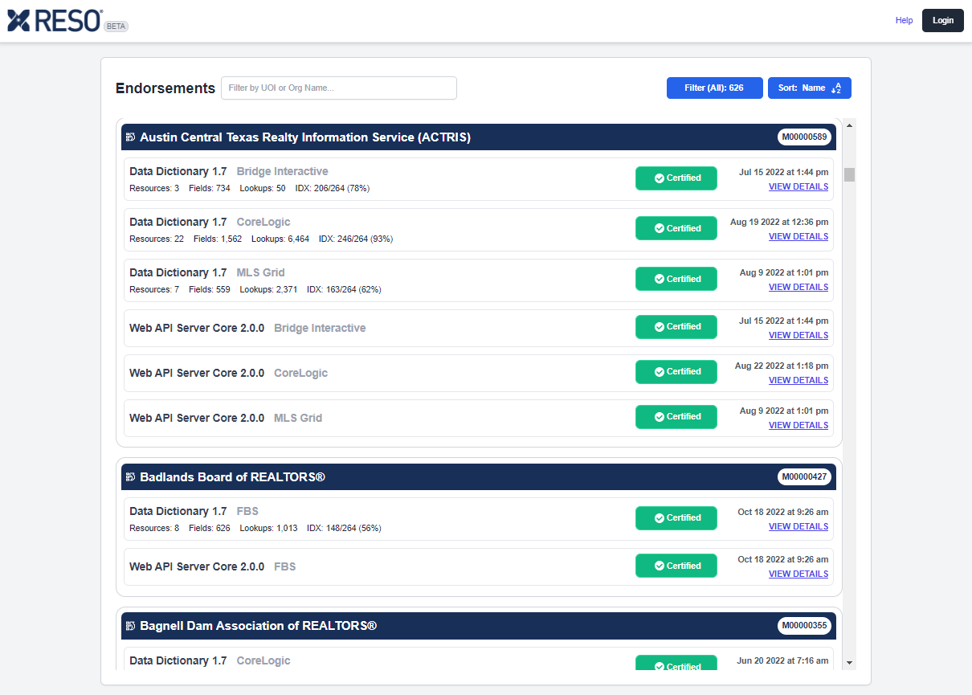This screenshot has width=972, height=695.
Task: Select the Badlands Board of REALTORS header
Action: (479, 477)
